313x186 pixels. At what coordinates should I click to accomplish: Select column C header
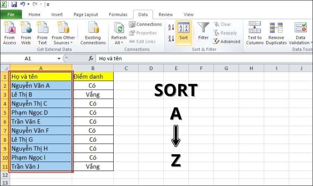126,68
